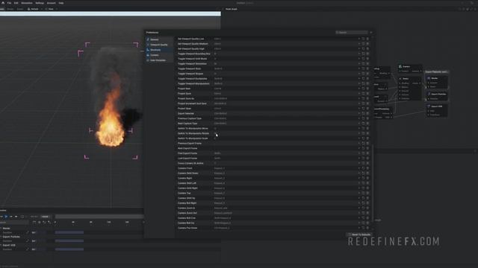Click the trash icon for Toggle Viewport Bounding Box

pyautogui.click(x=367, y=54)
